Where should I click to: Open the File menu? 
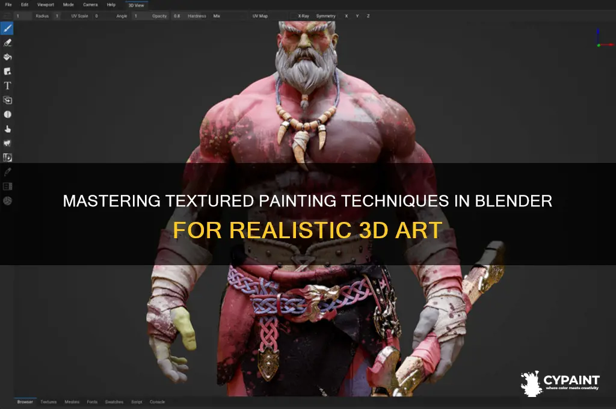[x=8, y=5]
